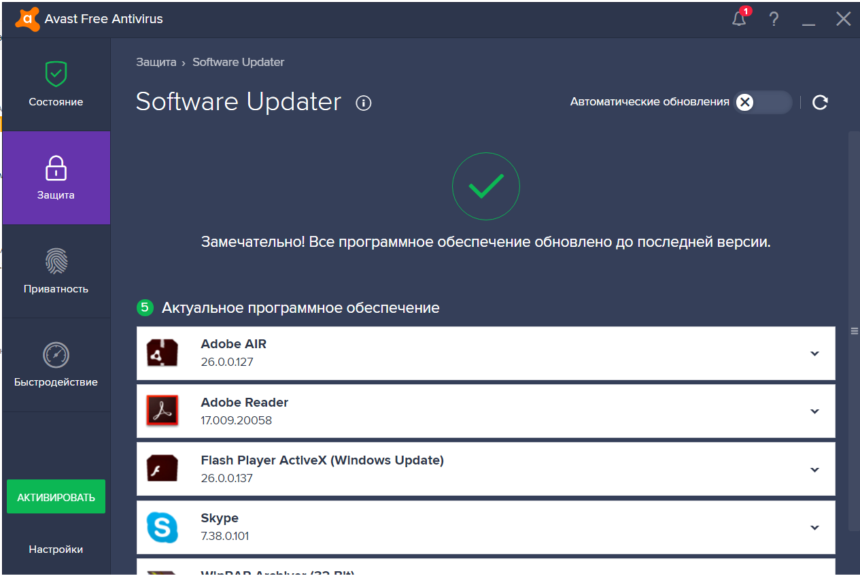Open the notifications bell icon
860x576 pixels.
click(738, 19)
